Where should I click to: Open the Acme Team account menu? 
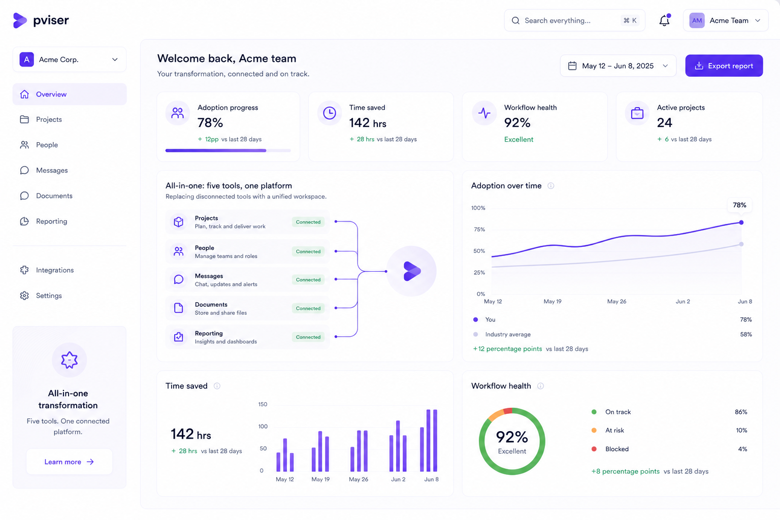(726, 20)
